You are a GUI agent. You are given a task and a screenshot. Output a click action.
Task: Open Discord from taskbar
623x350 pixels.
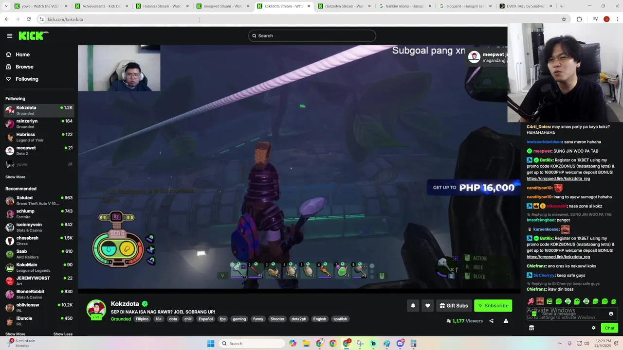[x=400, y=344]
